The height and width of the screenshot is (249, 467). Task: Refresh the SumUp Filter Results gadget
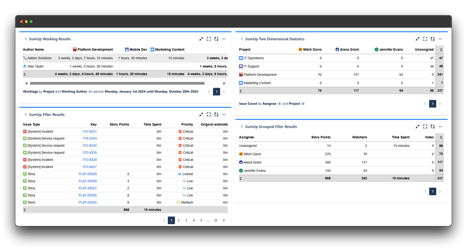[216, 115]
